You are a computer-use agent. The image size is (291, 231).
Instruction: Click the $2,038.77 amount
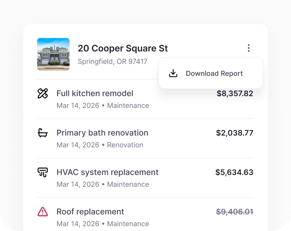(235, 133)
